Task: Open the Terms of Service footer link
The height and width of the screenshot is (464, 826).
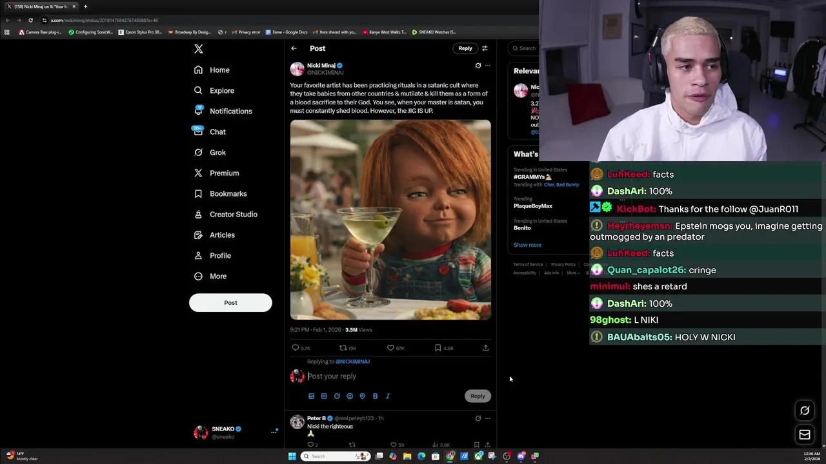Action: point(528,264)
